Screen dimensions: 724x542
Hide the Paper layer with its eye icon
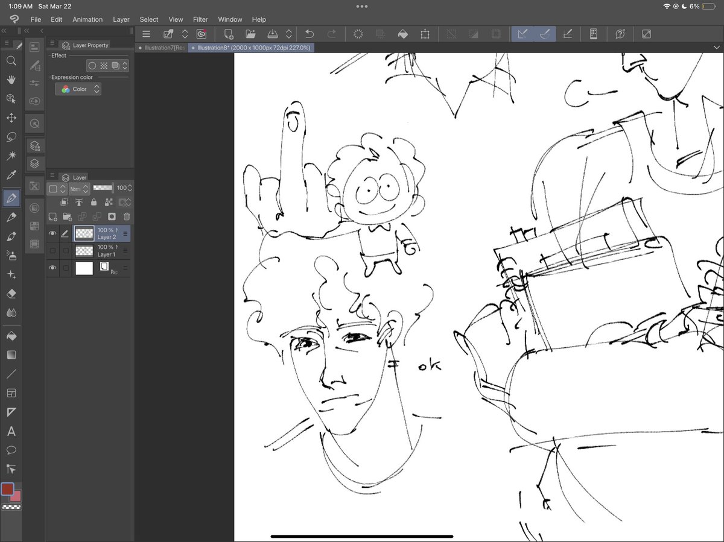52,268
